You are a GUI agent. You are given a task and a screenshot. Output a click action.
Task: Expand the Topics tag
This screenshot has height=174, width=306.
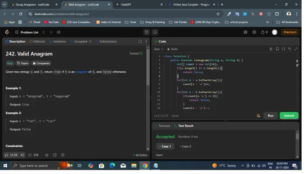(x=22, y=64)
